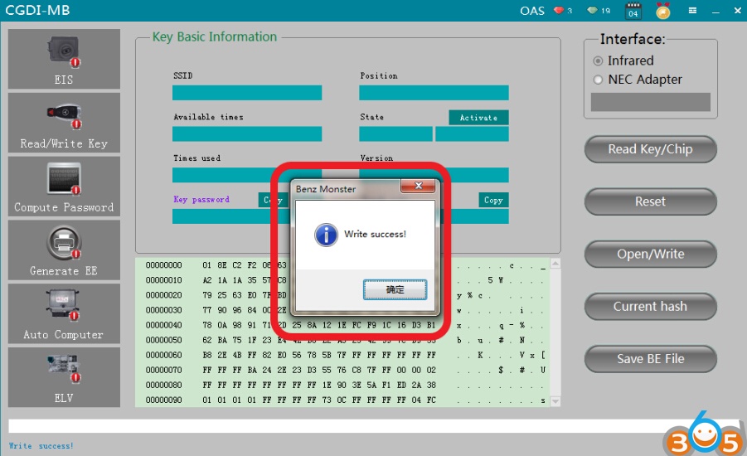The height and width of the screenshot is (456, 747).
Task: Click the Current hash button
Action: (650, 307)
